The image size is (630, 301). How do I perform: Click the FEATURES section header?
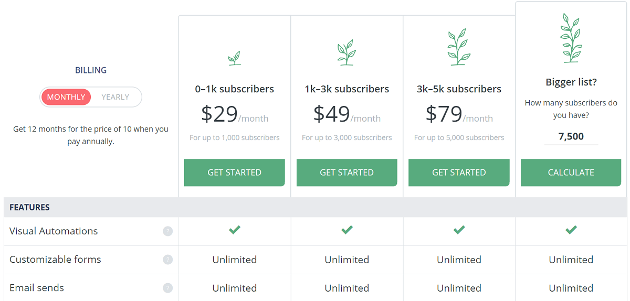tap(30, 208)
